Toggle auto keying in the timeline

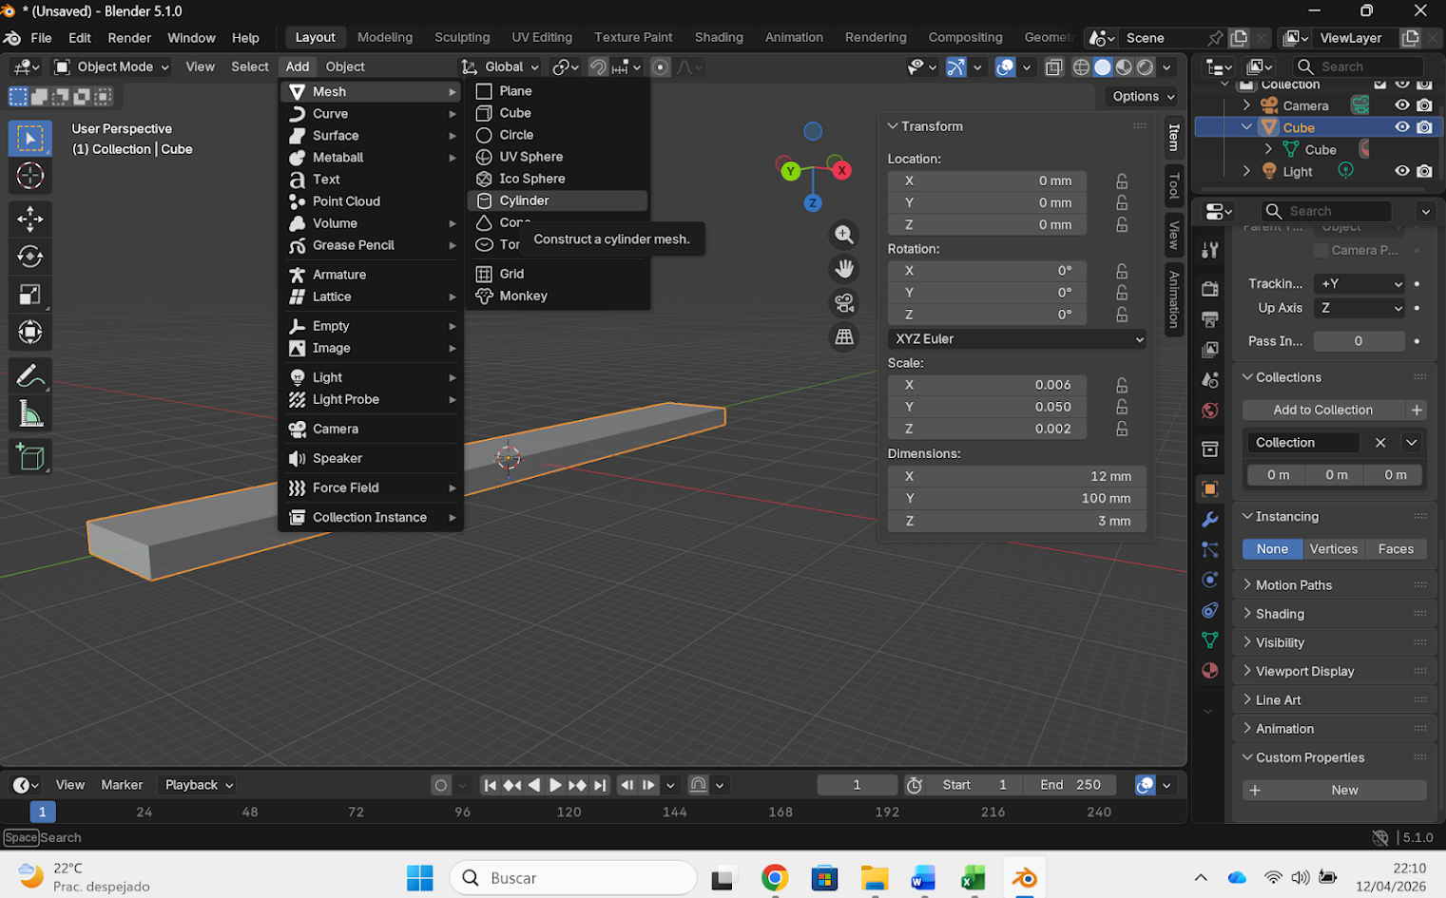pos(440,785)
